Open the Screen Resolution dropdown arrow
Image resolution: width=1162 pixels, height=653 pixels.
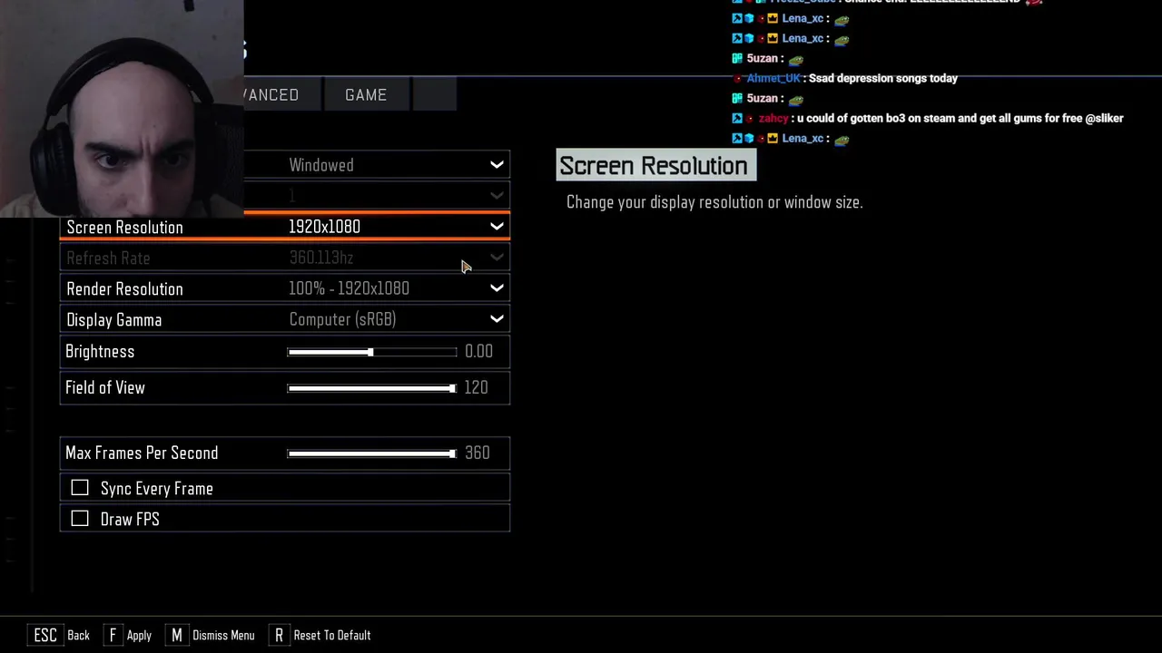(x=497, y=227)
